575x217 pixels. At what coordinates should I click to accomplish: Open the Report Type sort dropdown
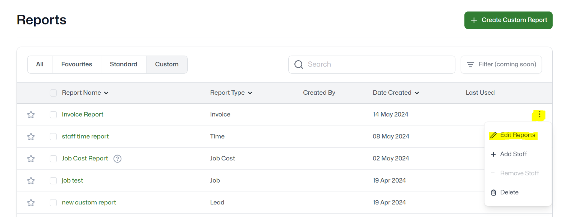[250, 93]
